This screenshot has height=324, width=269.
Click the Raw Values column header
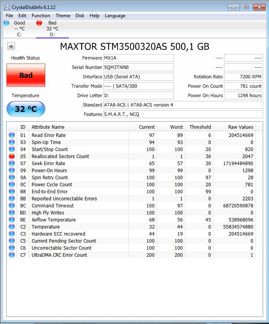pos(235,127)
